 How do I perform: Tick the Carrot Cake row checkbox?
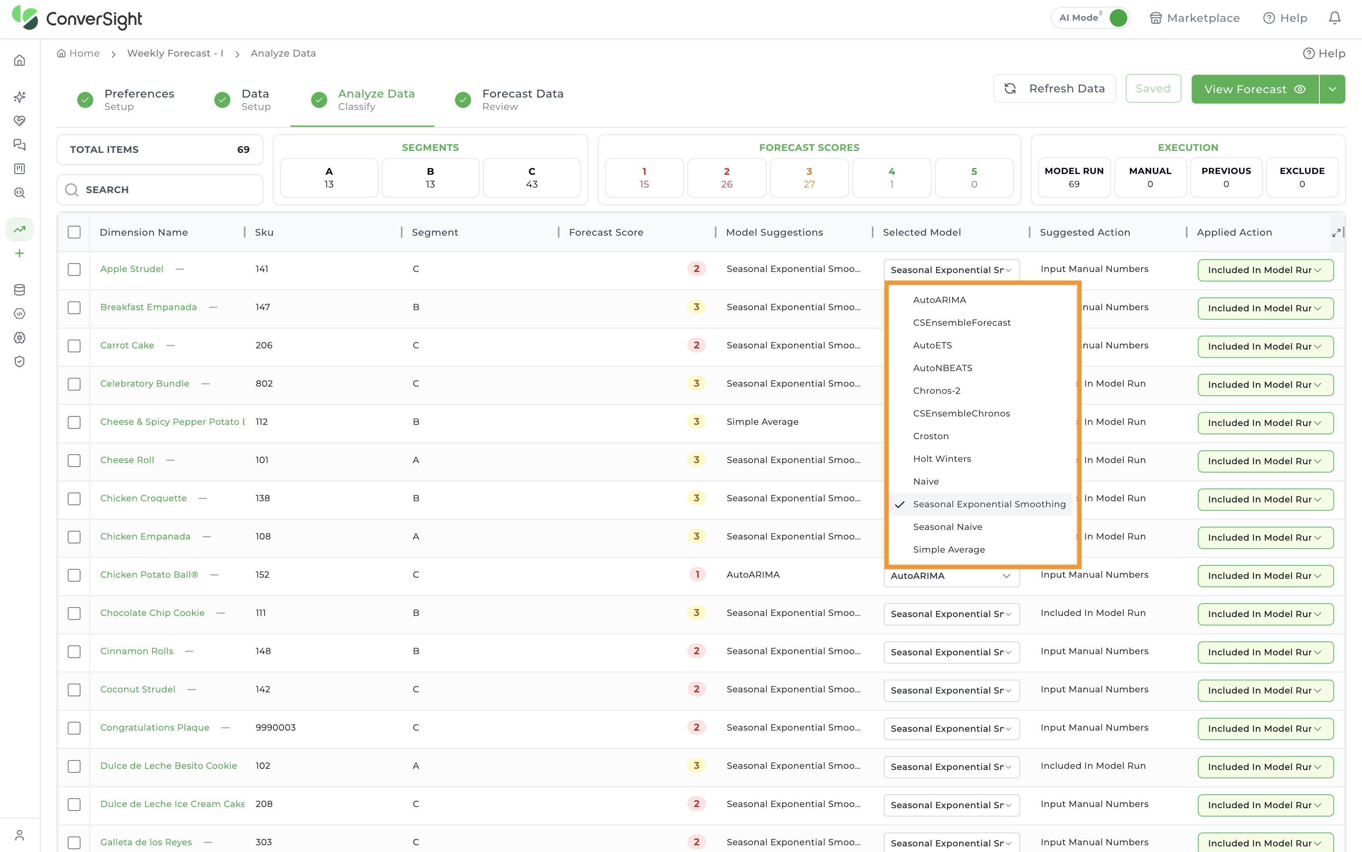pos(74,346)
